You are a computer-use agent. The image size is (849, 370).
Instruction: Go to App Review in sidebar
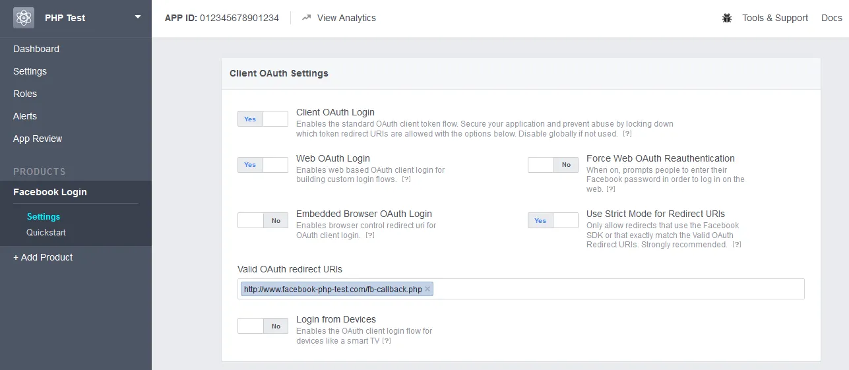(38, 139)
